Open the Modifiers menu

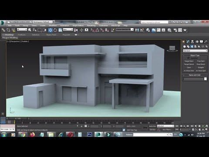53,26
